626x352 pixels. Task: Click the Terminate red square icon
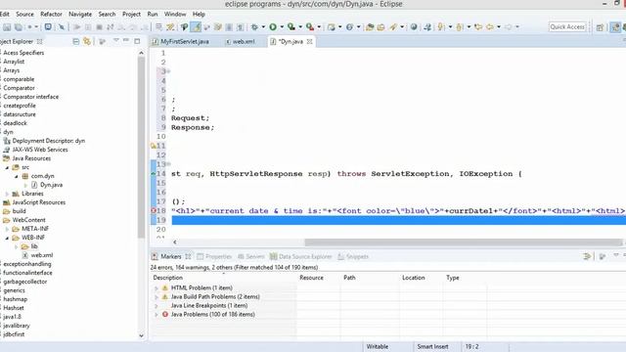[99, 27]
